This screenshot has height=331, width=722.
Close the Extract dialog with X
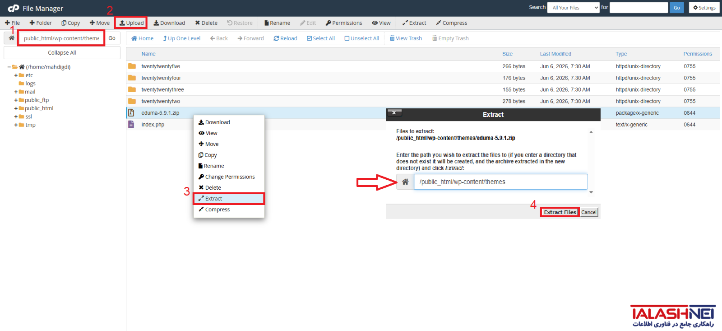click(394, 113)
